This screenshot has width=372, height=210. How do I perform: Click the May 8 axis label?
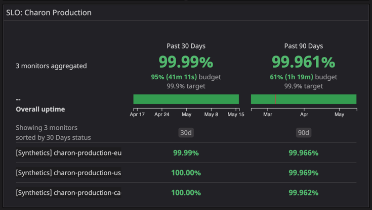(211, 115)
